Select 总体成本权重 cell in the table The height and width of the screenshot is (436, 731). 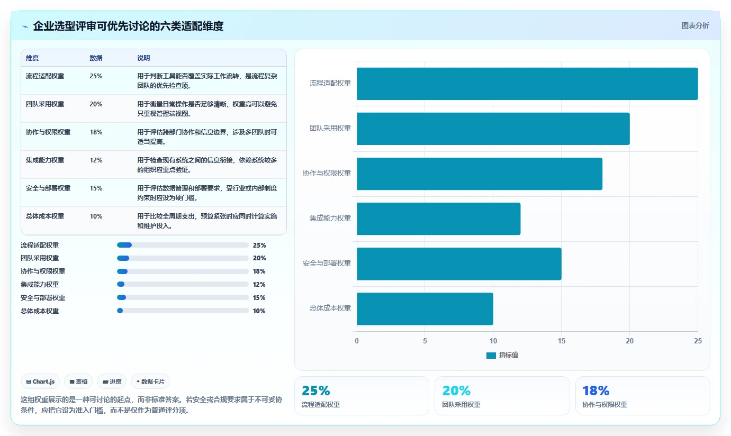click(x=45, y=216)
